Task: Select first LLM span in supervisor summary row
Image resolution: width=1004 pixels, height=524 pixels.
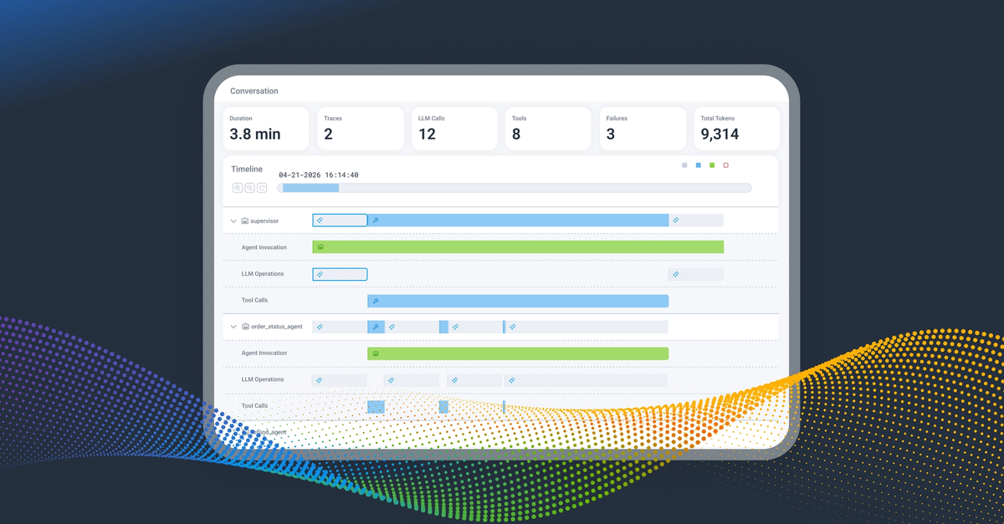Action: click(340, 221)
